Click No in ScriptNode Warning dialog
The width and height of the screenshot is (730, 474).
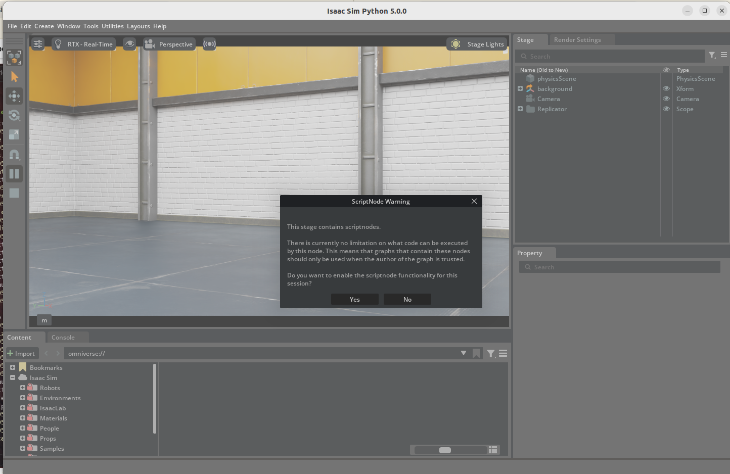(407, 300)
